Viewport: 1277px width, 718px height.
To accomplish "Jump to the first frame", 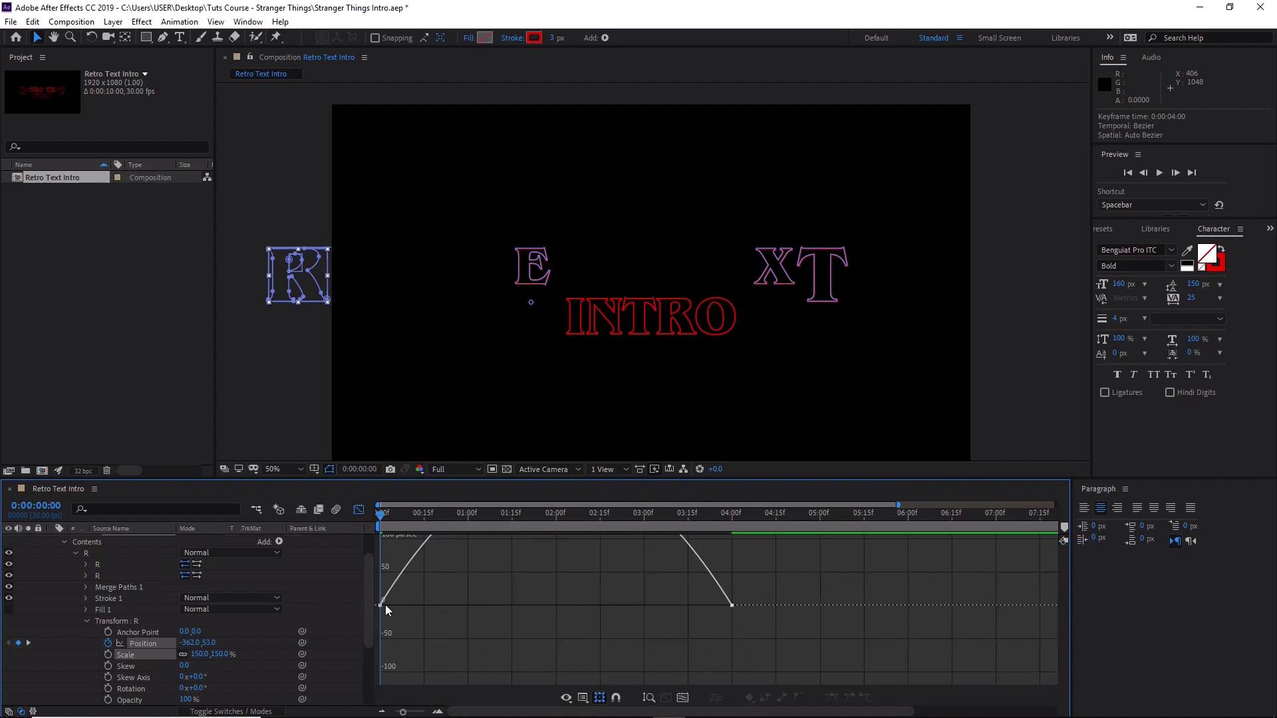I will 1127,173.
